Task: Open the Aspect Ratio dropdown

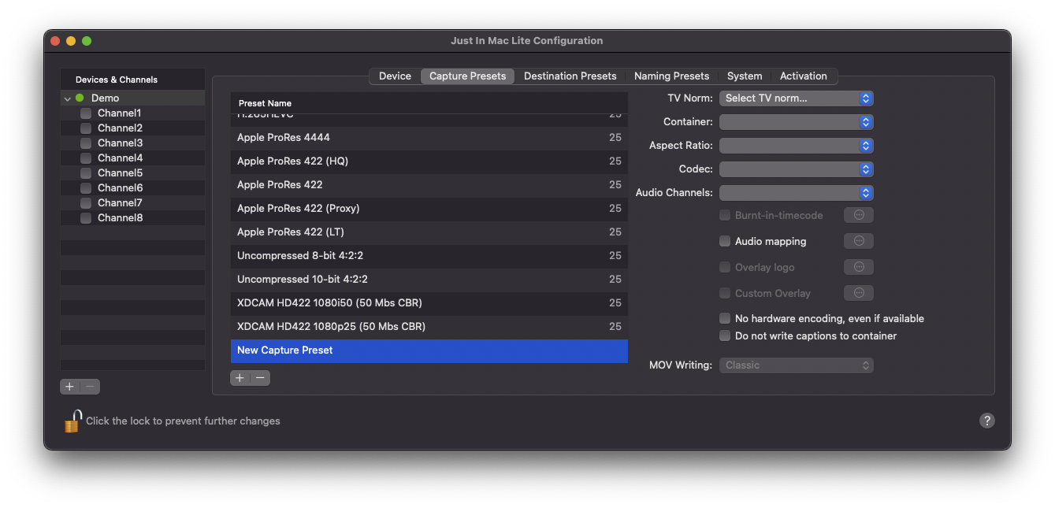Action: pyautogui.click(x=796, y=146)
